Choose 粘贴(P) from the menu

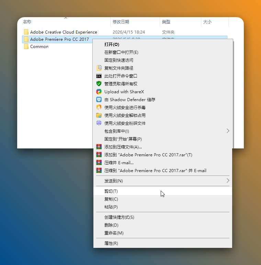(163, 207)
